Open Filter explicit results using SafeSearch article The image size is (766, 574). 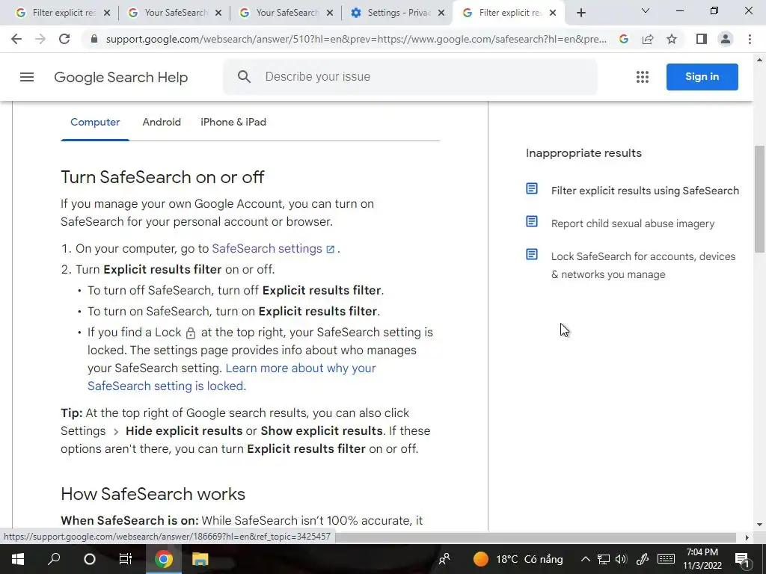[645, 191]
